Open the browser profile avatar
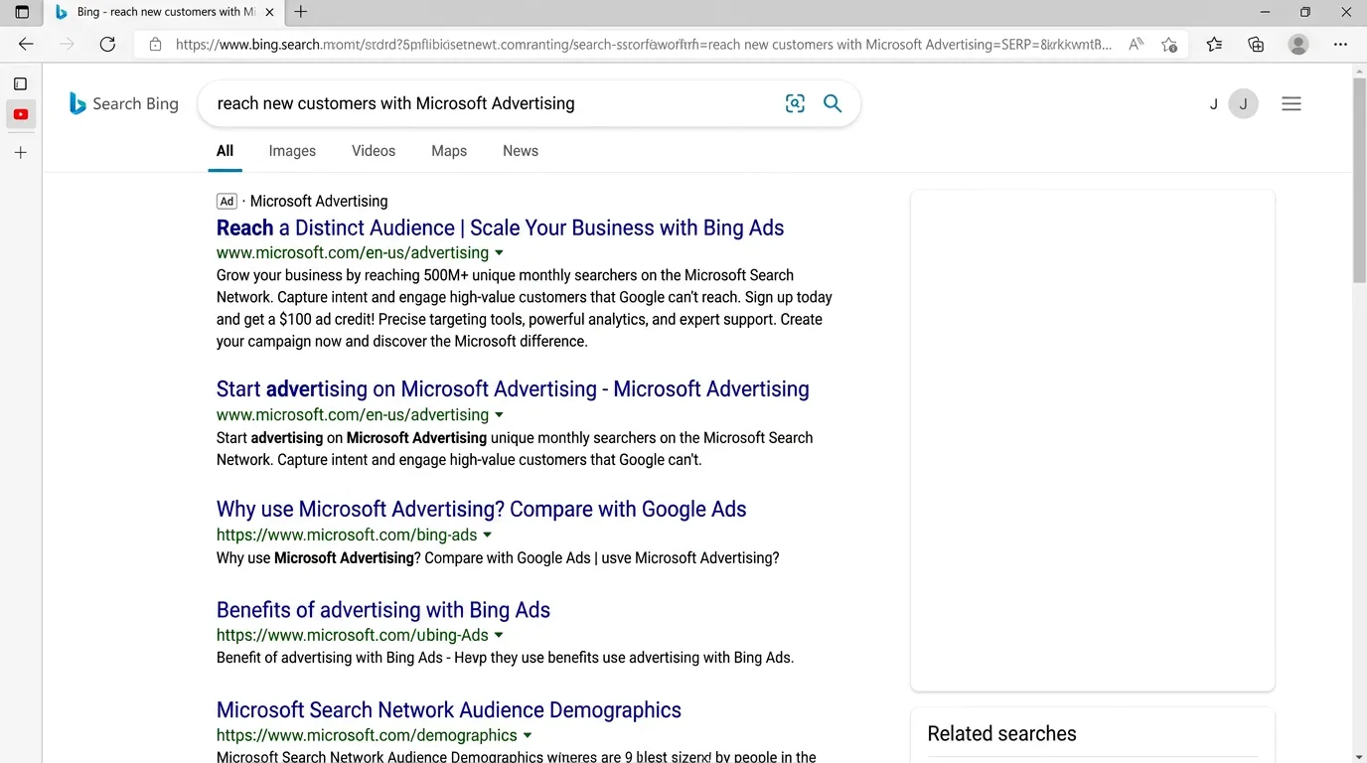 click(1297, 44)
